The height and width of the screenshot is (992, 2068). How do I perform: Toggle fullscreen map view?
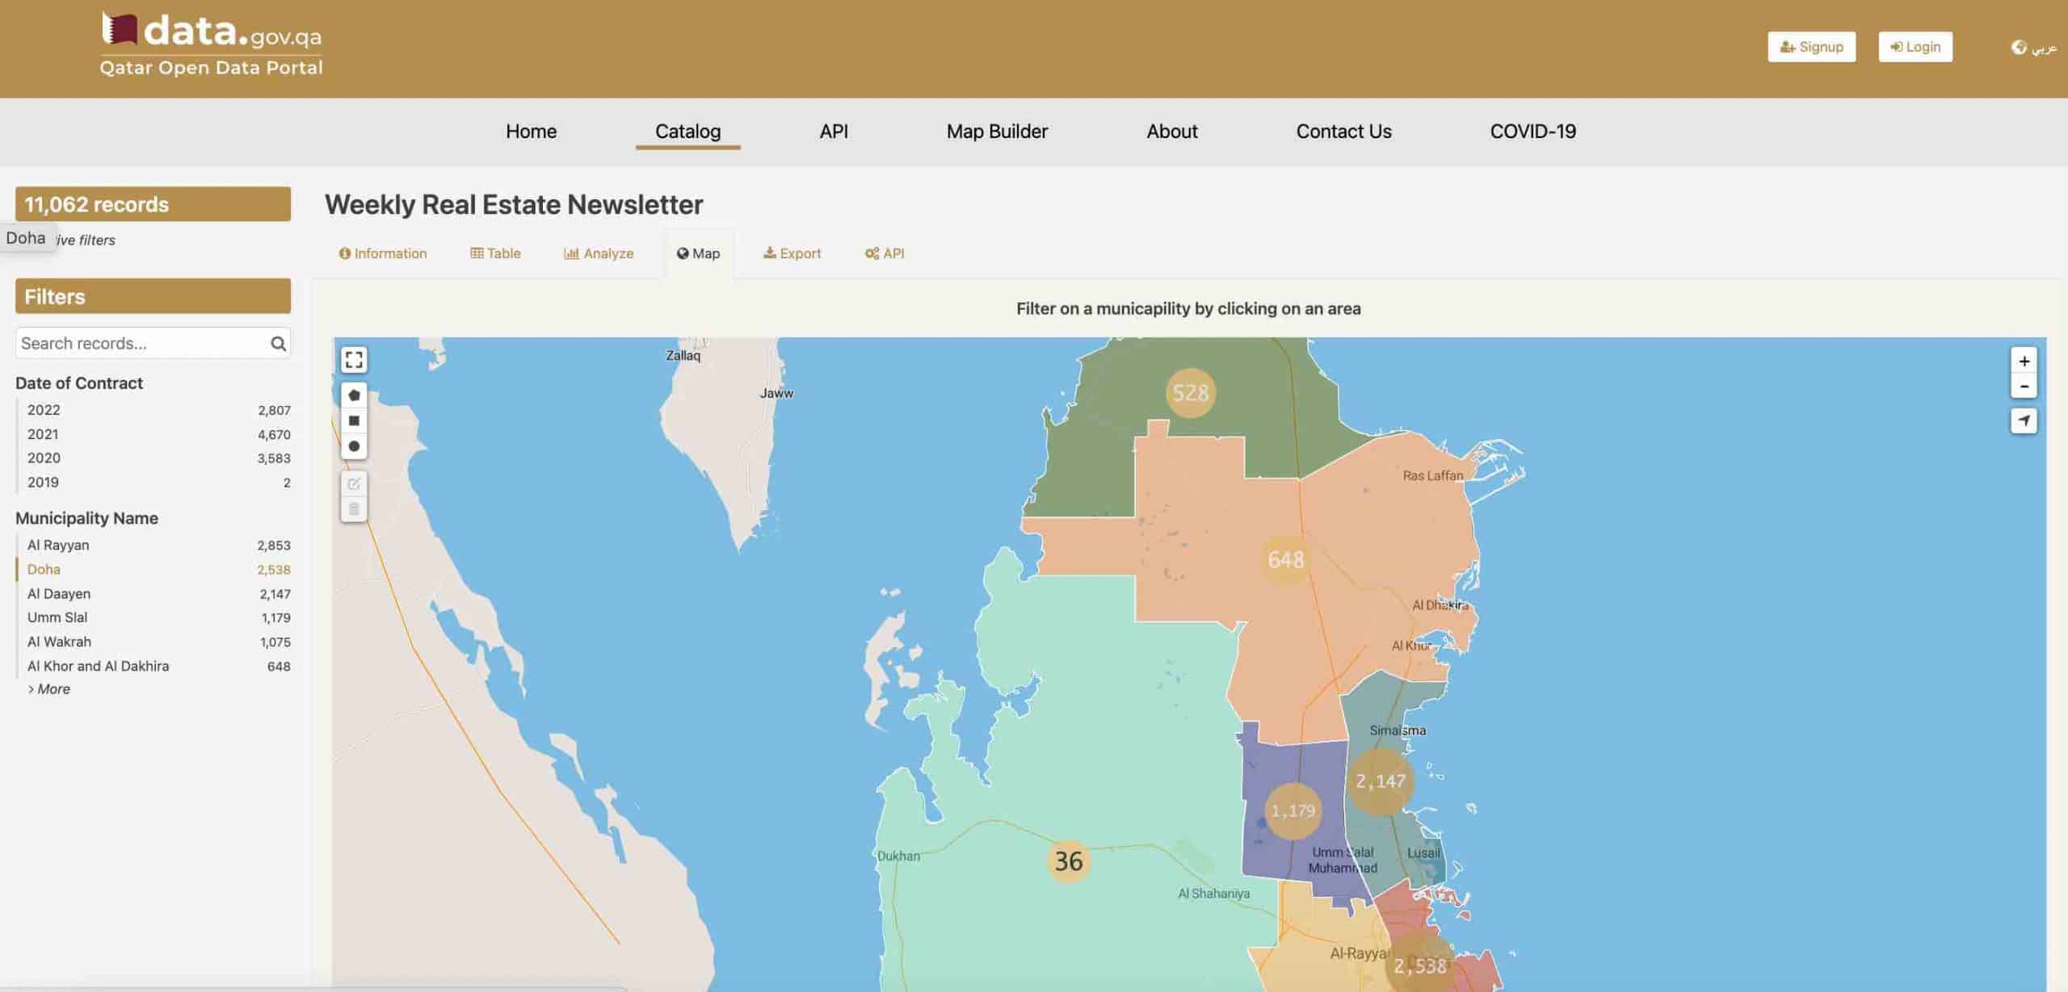point(354,359)
